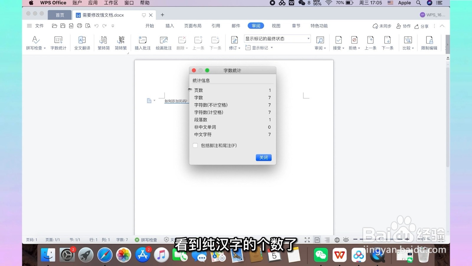Select the 字数统计 (word count) tool
Screen dimensions: 472x266
click(58, 43)
